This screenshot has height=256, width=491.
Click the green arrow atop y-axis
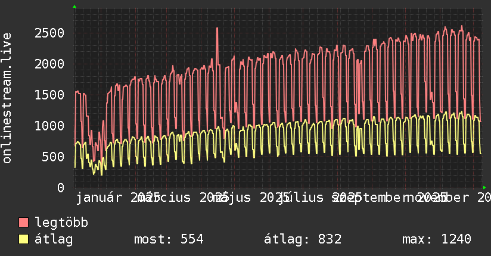(74, 7)
